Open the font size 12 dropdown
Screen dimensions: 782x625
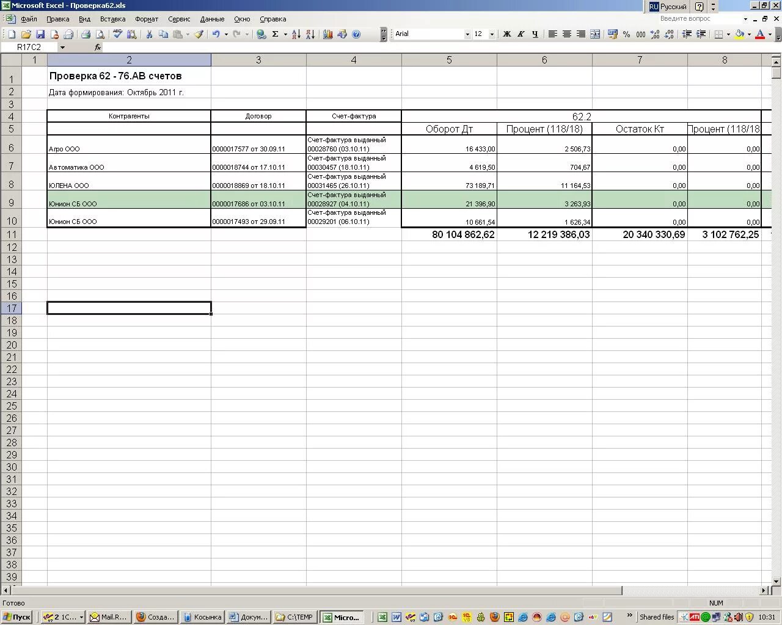pyautogui.click(x=492, y=34)
